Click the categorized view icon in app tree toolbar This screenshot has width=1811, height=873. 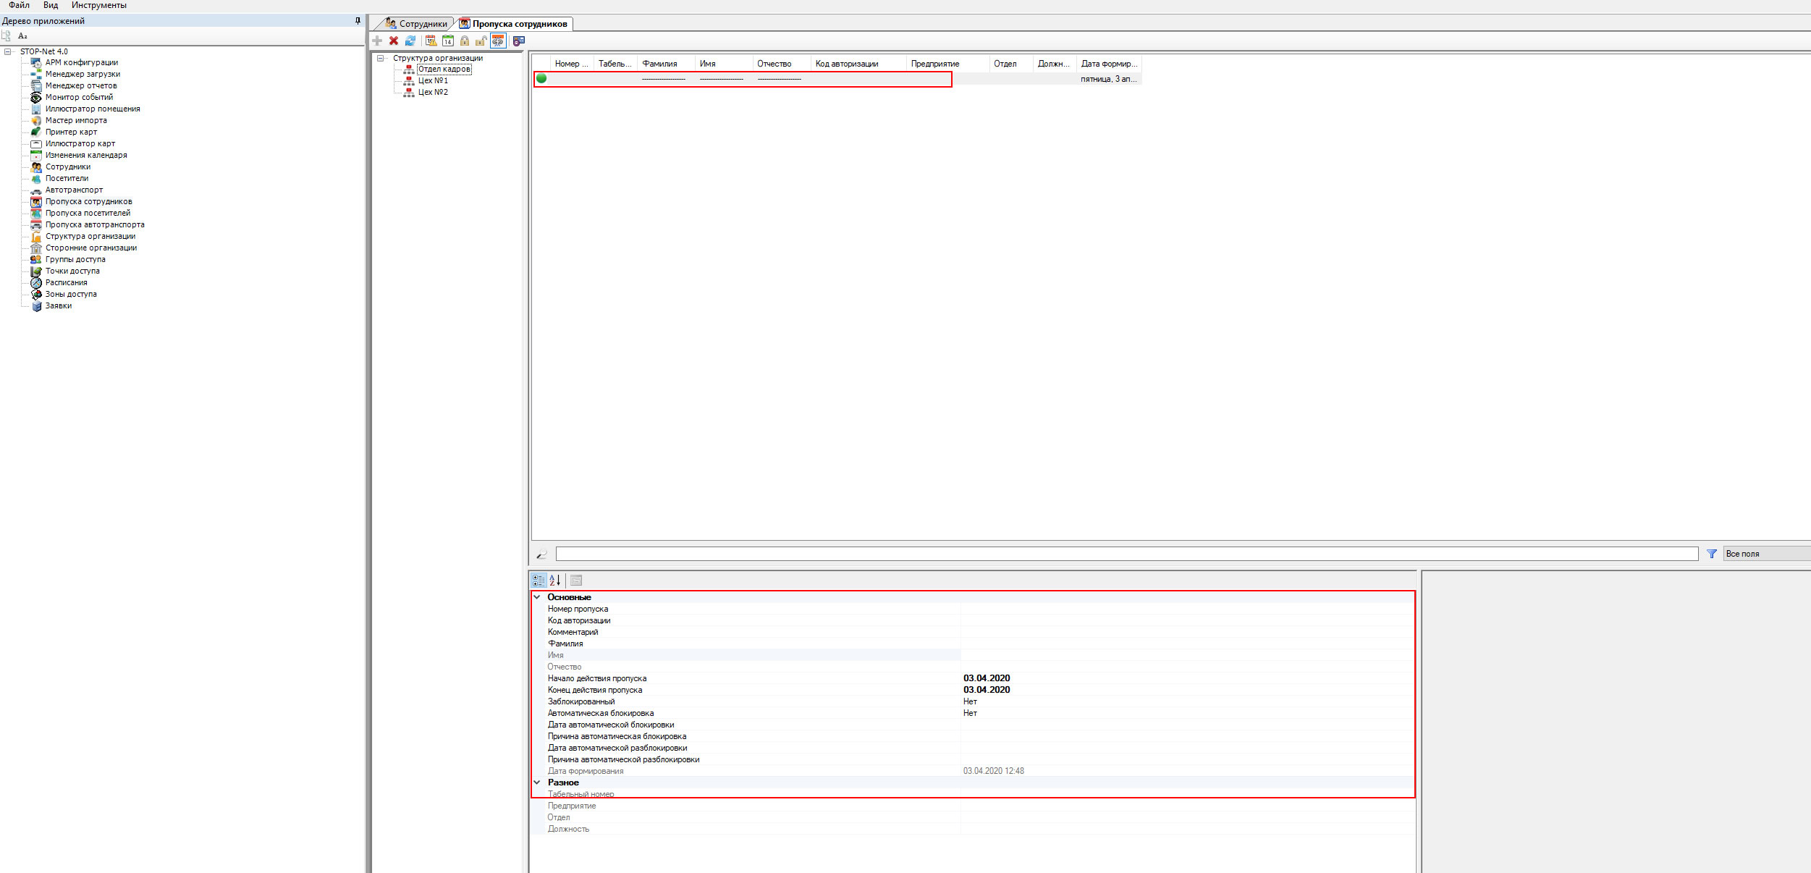(x=7, y=35)
